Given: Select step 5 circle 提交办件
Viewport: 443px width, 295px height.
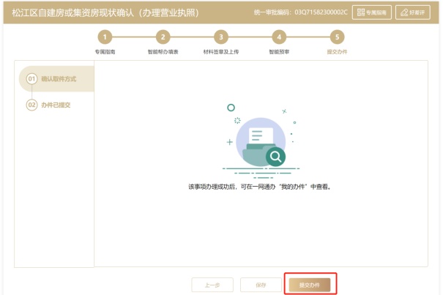Looking at the screenshot, I should pos(337,37).
